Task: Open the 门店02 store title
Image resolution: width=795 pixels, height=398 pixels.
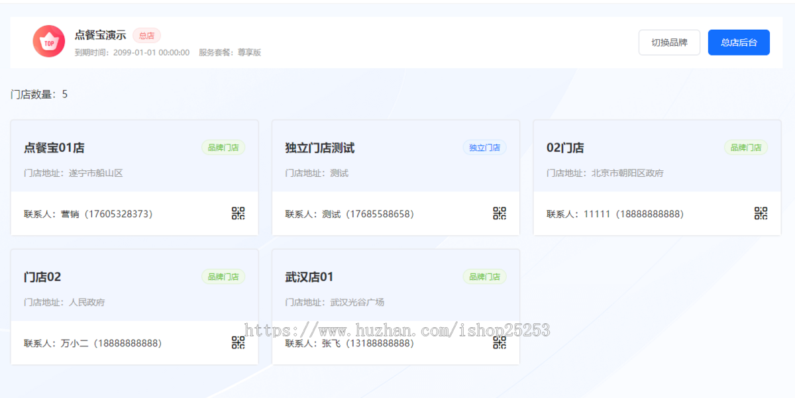Action: (x=42, y=277)
